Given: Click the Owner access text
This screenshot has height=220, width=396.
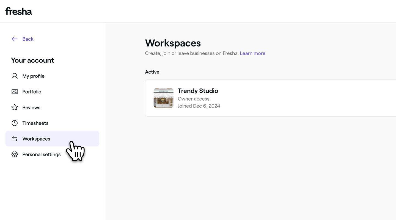Looking at the screenshot, I should (x=193, y=99).
